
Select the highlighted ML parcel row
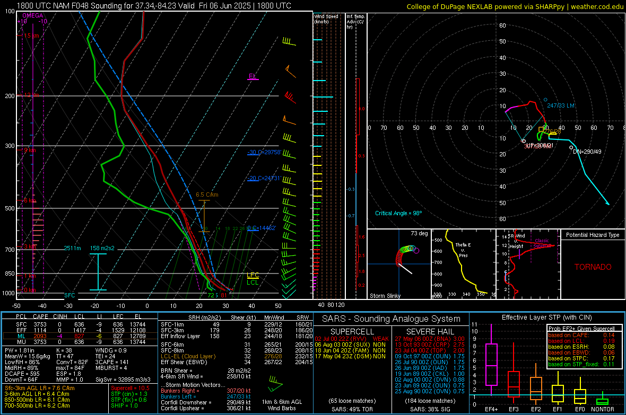tap(80, 336)
